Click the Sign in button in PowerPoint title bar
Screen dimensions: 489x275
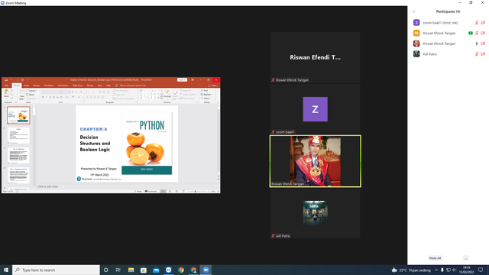(x=182, y=79)
